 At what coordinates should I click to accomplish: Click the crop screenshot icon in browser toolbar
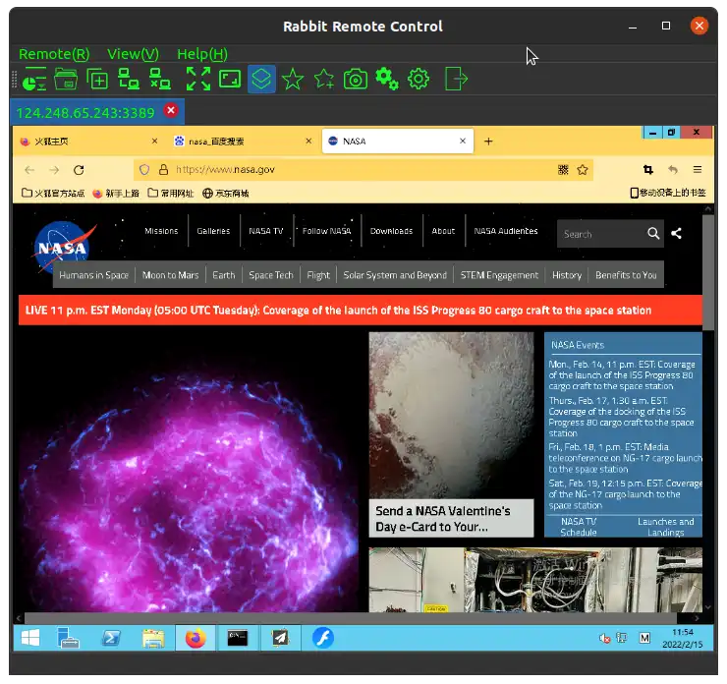(x=648, y=170)
